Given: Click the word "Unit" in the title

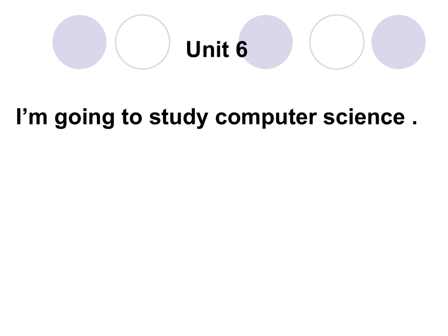Looking at the screenshot, I should pyautogui.click(x=207, y=49).
